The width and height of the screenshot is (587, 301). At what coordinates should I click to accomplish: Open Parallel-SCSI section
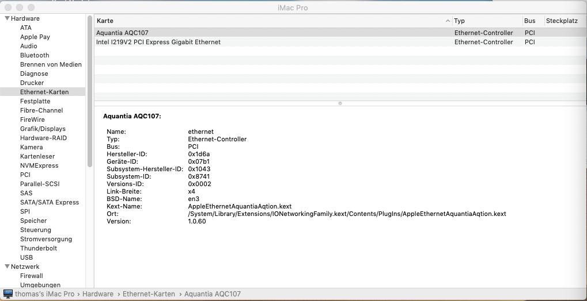click(x=40, y=184)
